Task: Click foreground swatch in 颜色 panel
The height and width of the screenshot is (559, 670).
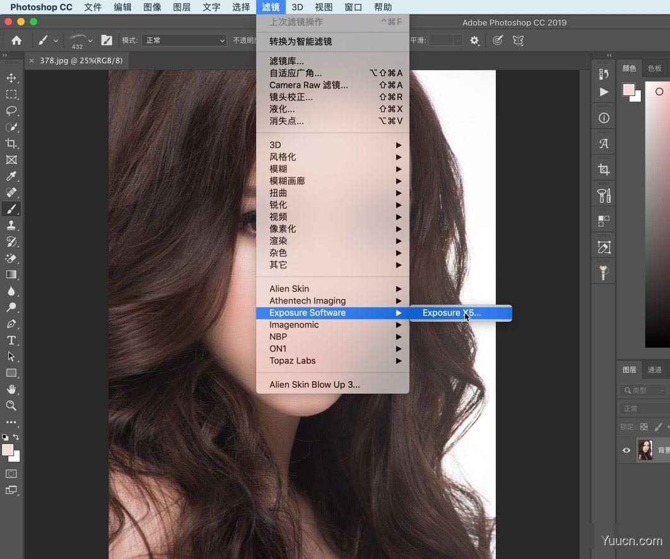Action: [x=628, y=90]
